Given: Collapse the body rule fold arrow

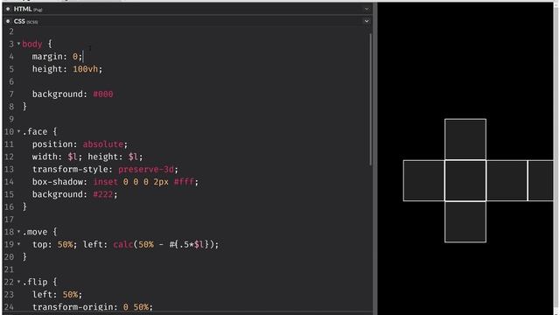Looking at the screenshot, I should (x=18, y=44).
